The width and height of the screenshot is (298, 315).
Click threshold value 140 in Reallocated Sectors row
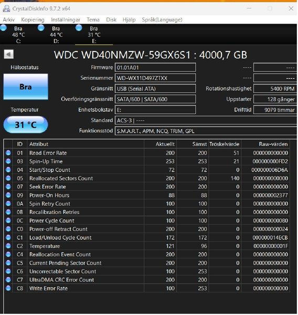[235, 178]
